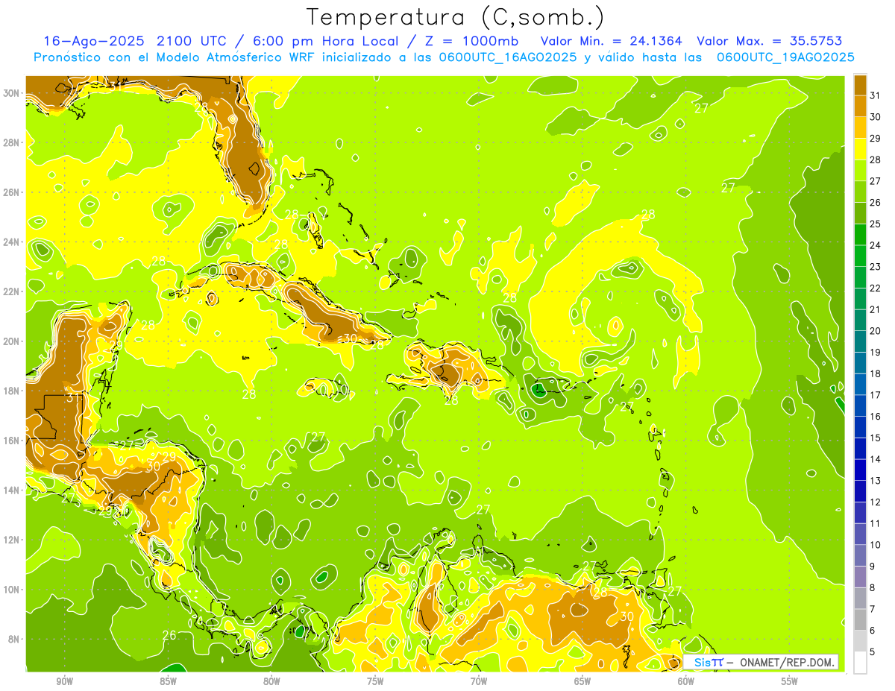Click the legend value 15

[876, 438]
